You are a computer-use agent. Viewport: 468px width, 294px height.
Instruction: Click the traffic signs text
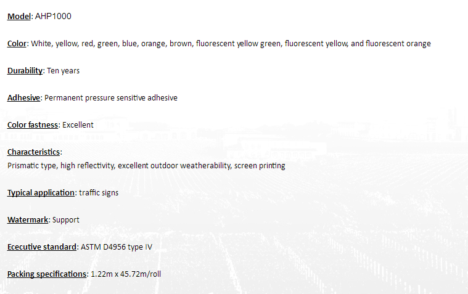[99, 193]
